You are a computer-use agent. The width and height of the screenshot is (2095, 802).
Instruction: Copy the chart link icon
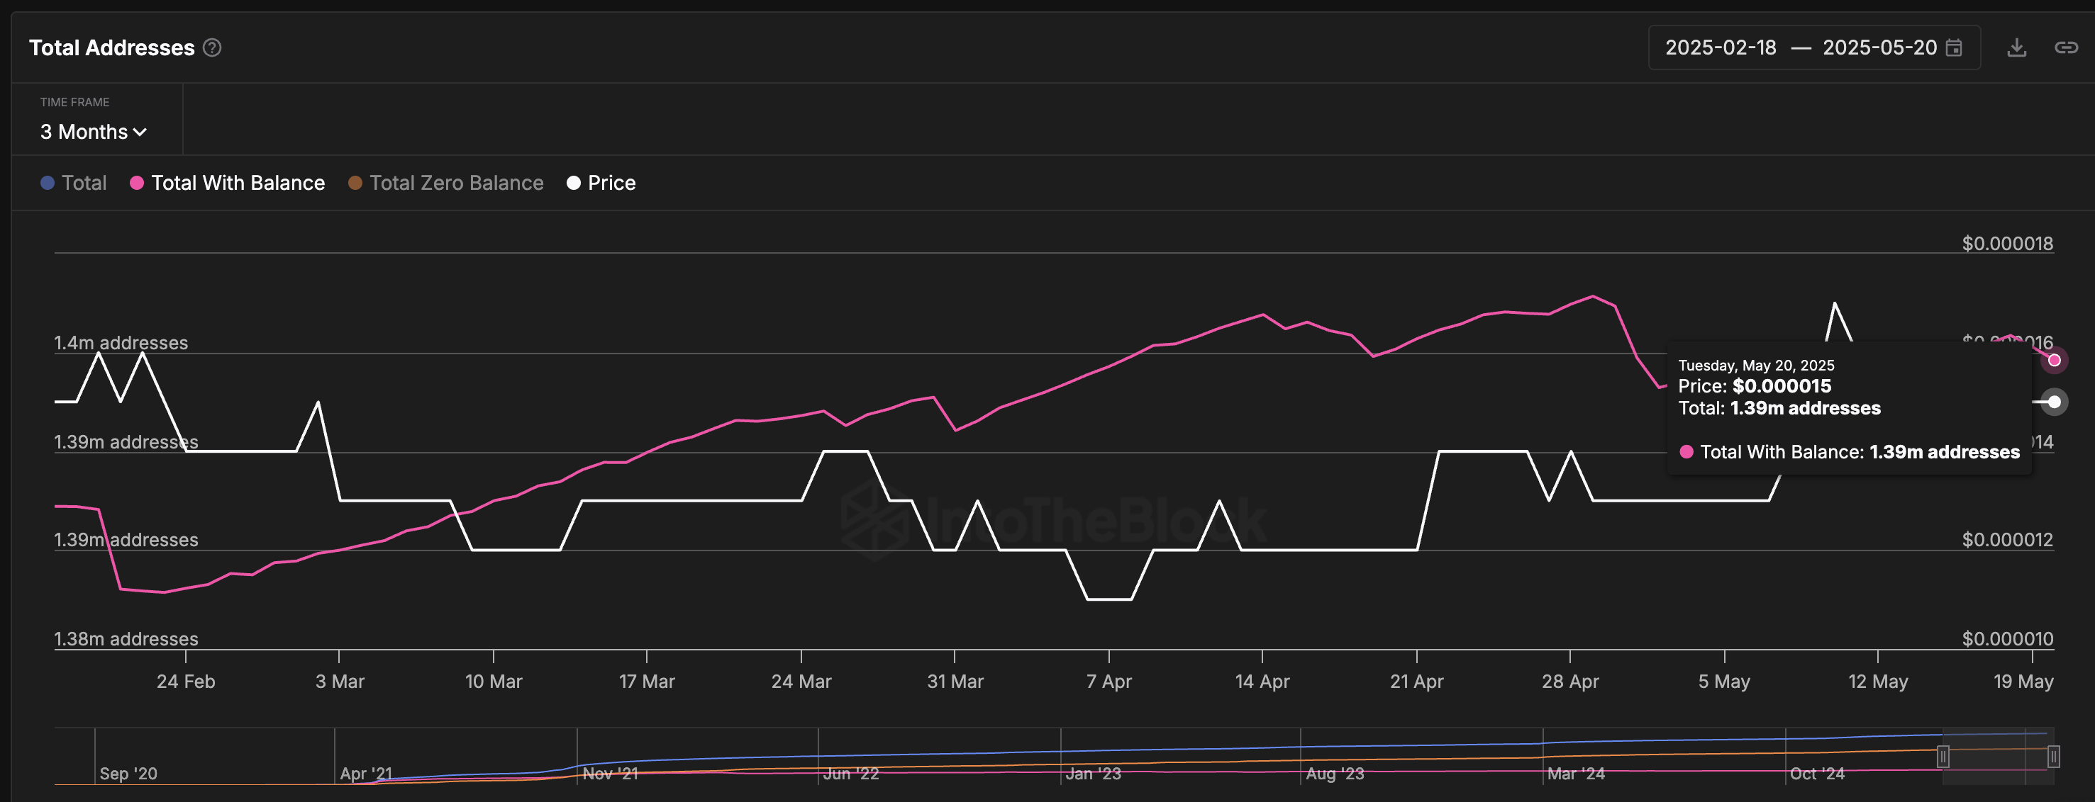click(x=2066, y=48)
